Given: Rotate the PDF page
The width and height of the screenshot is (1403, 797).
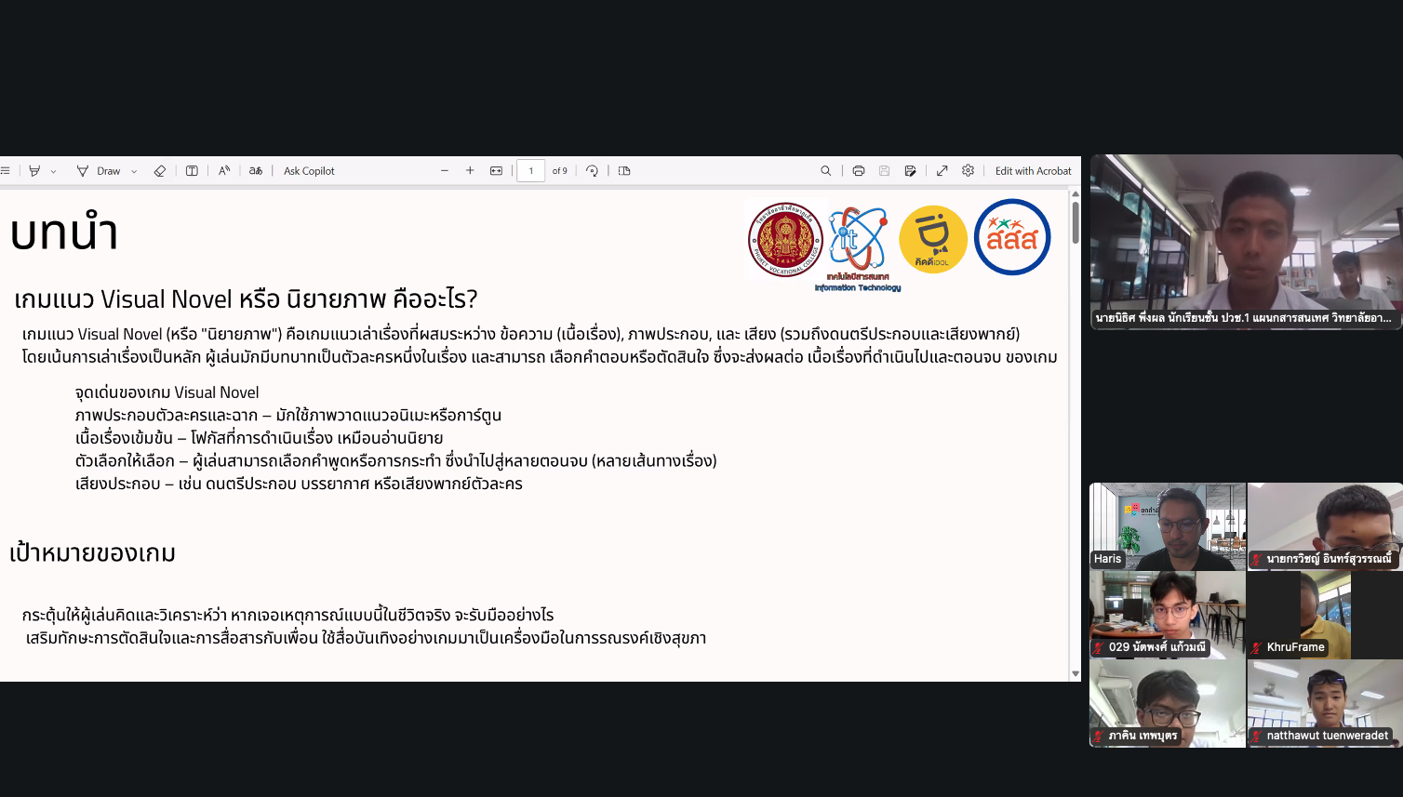Looking at the screenshot, I should [x=592, y=171].
